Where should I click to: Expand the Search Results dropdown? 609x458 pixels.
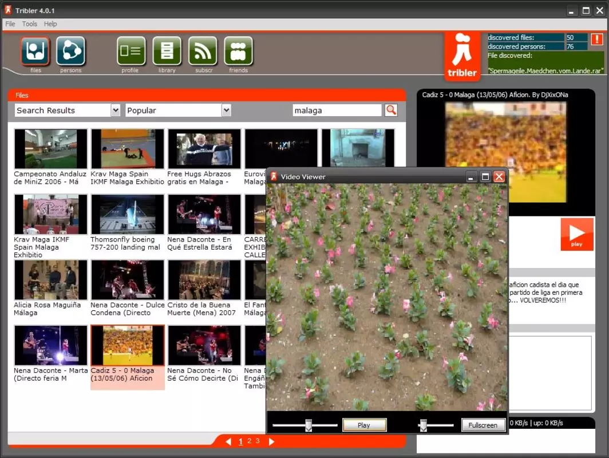116,110
